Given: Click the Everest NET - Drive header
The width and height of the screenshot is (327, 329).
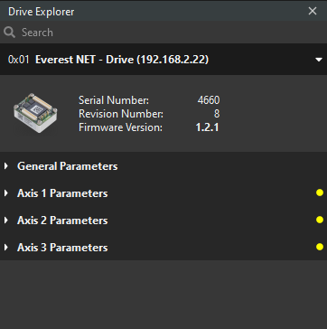Looking at the screenshot, I should [x=122, y=60].
